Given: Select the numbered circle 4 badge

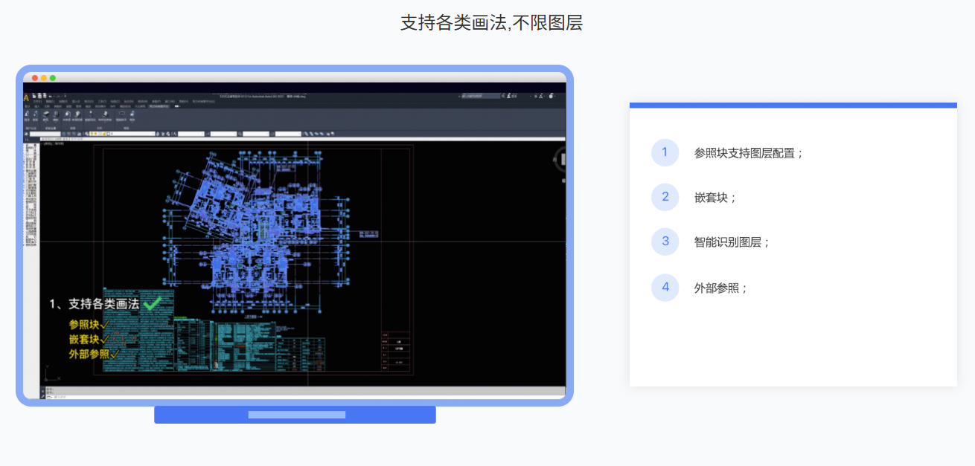Looking at the screenshot, I should click(665, 288).
